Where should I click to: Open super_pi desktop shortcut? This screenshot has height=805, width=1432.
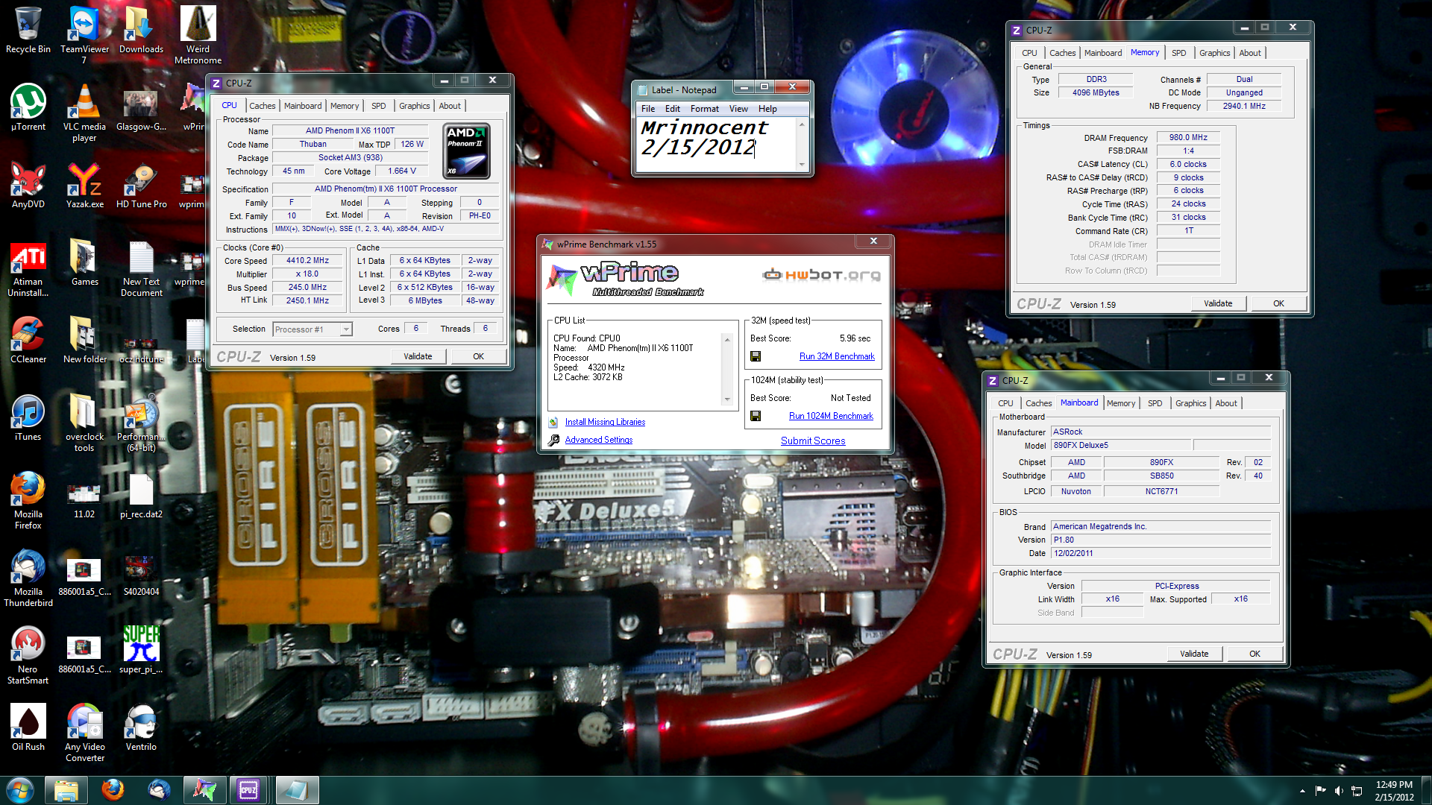[141, 650]
